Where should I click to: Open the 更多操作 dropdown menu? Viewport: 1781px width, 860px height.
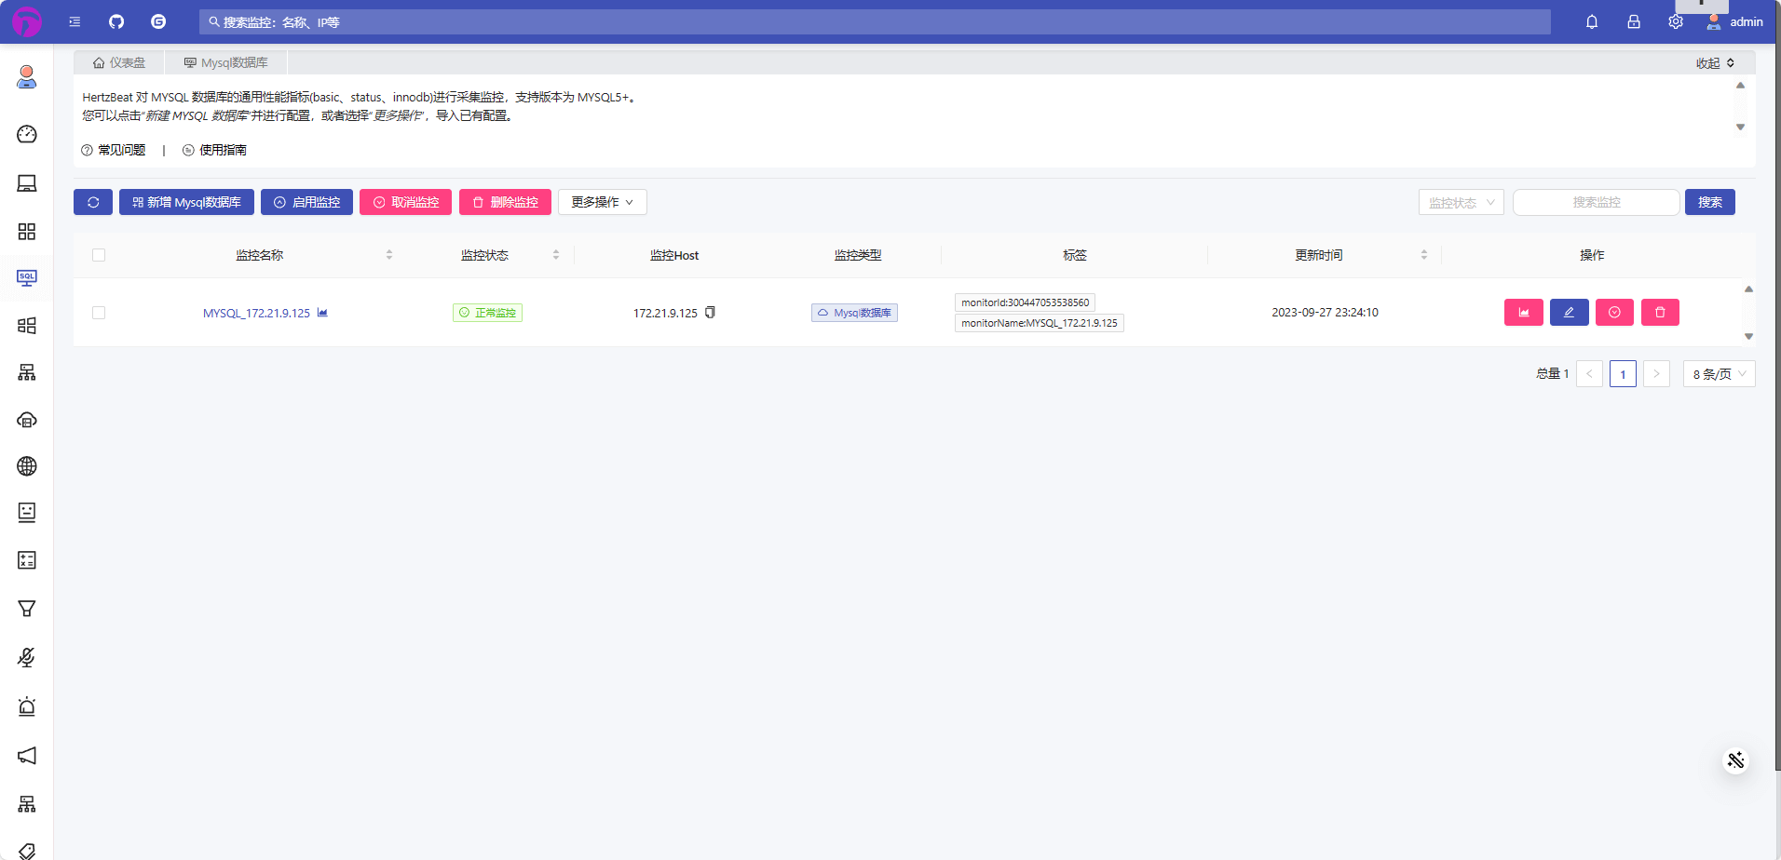[x=601, y=202]
